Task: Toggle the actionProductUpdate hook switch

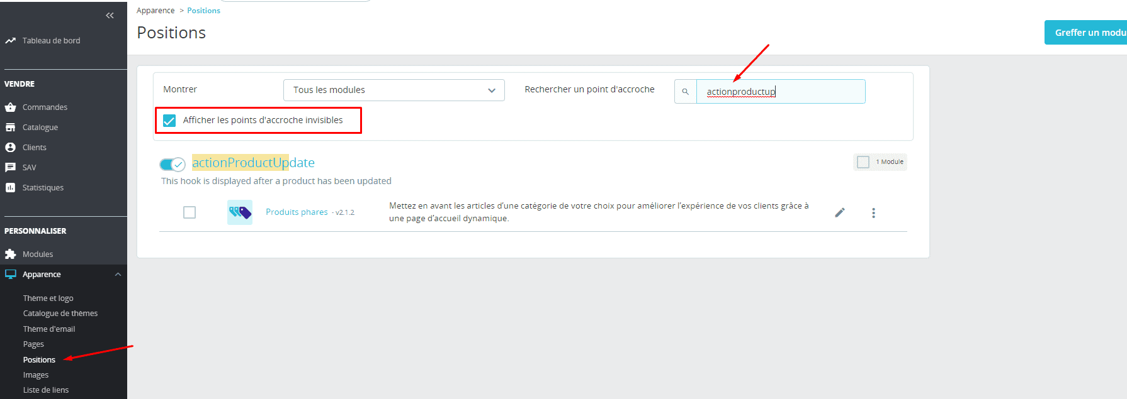Action: coord(172,164)
